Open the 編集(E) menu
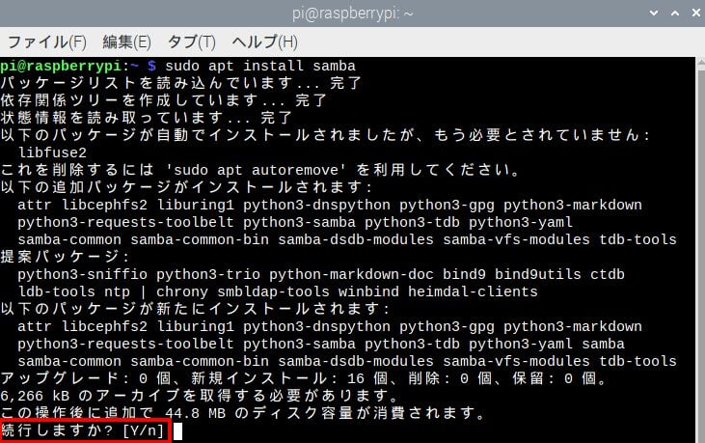This screenshot has width=705, height=443. [x=126, y=42]
